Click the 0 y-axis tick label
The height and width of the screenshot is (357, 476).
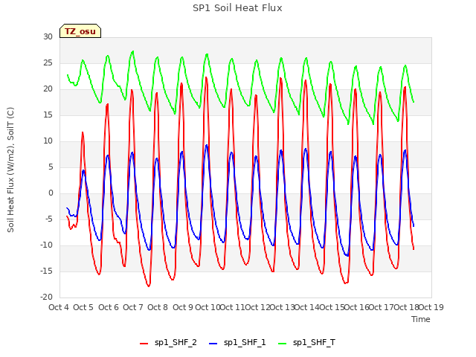51,193
